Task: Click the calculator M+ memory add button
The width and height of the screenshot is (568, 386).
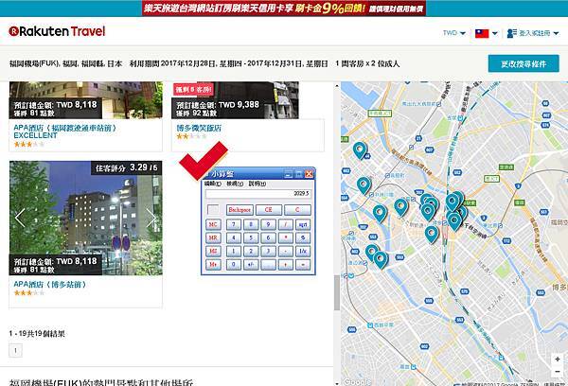Action: (x=213, y=264)
